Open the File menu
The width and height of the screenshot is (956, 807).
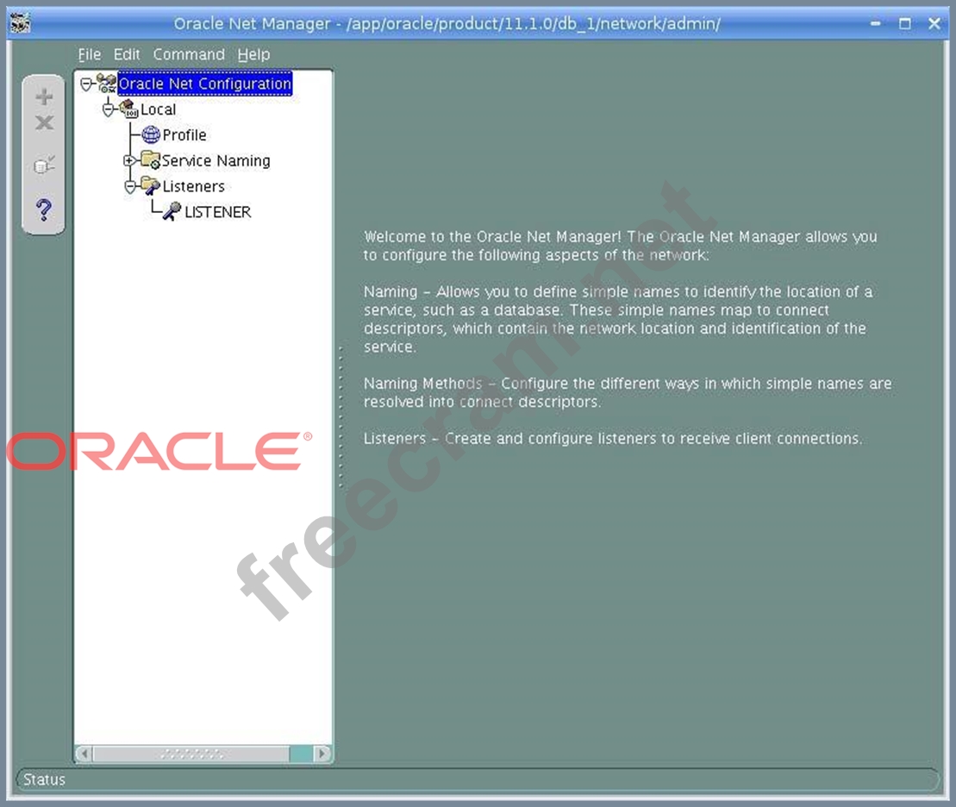(x=90, y=54)
